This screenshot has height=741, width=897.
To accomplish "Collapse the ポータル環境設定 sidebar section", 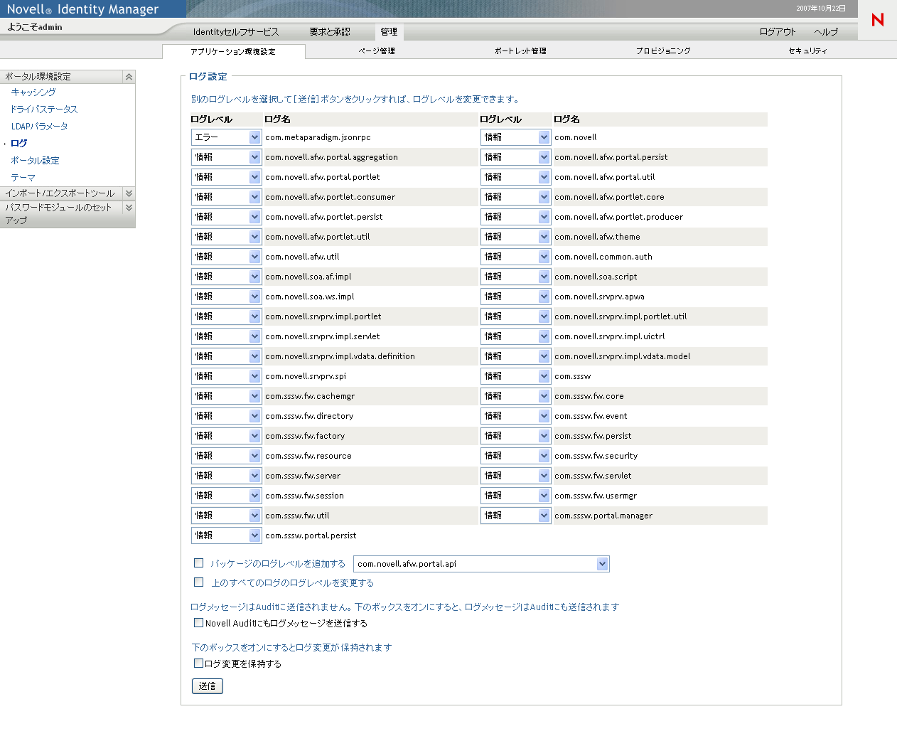I will [x=129, y=77].
